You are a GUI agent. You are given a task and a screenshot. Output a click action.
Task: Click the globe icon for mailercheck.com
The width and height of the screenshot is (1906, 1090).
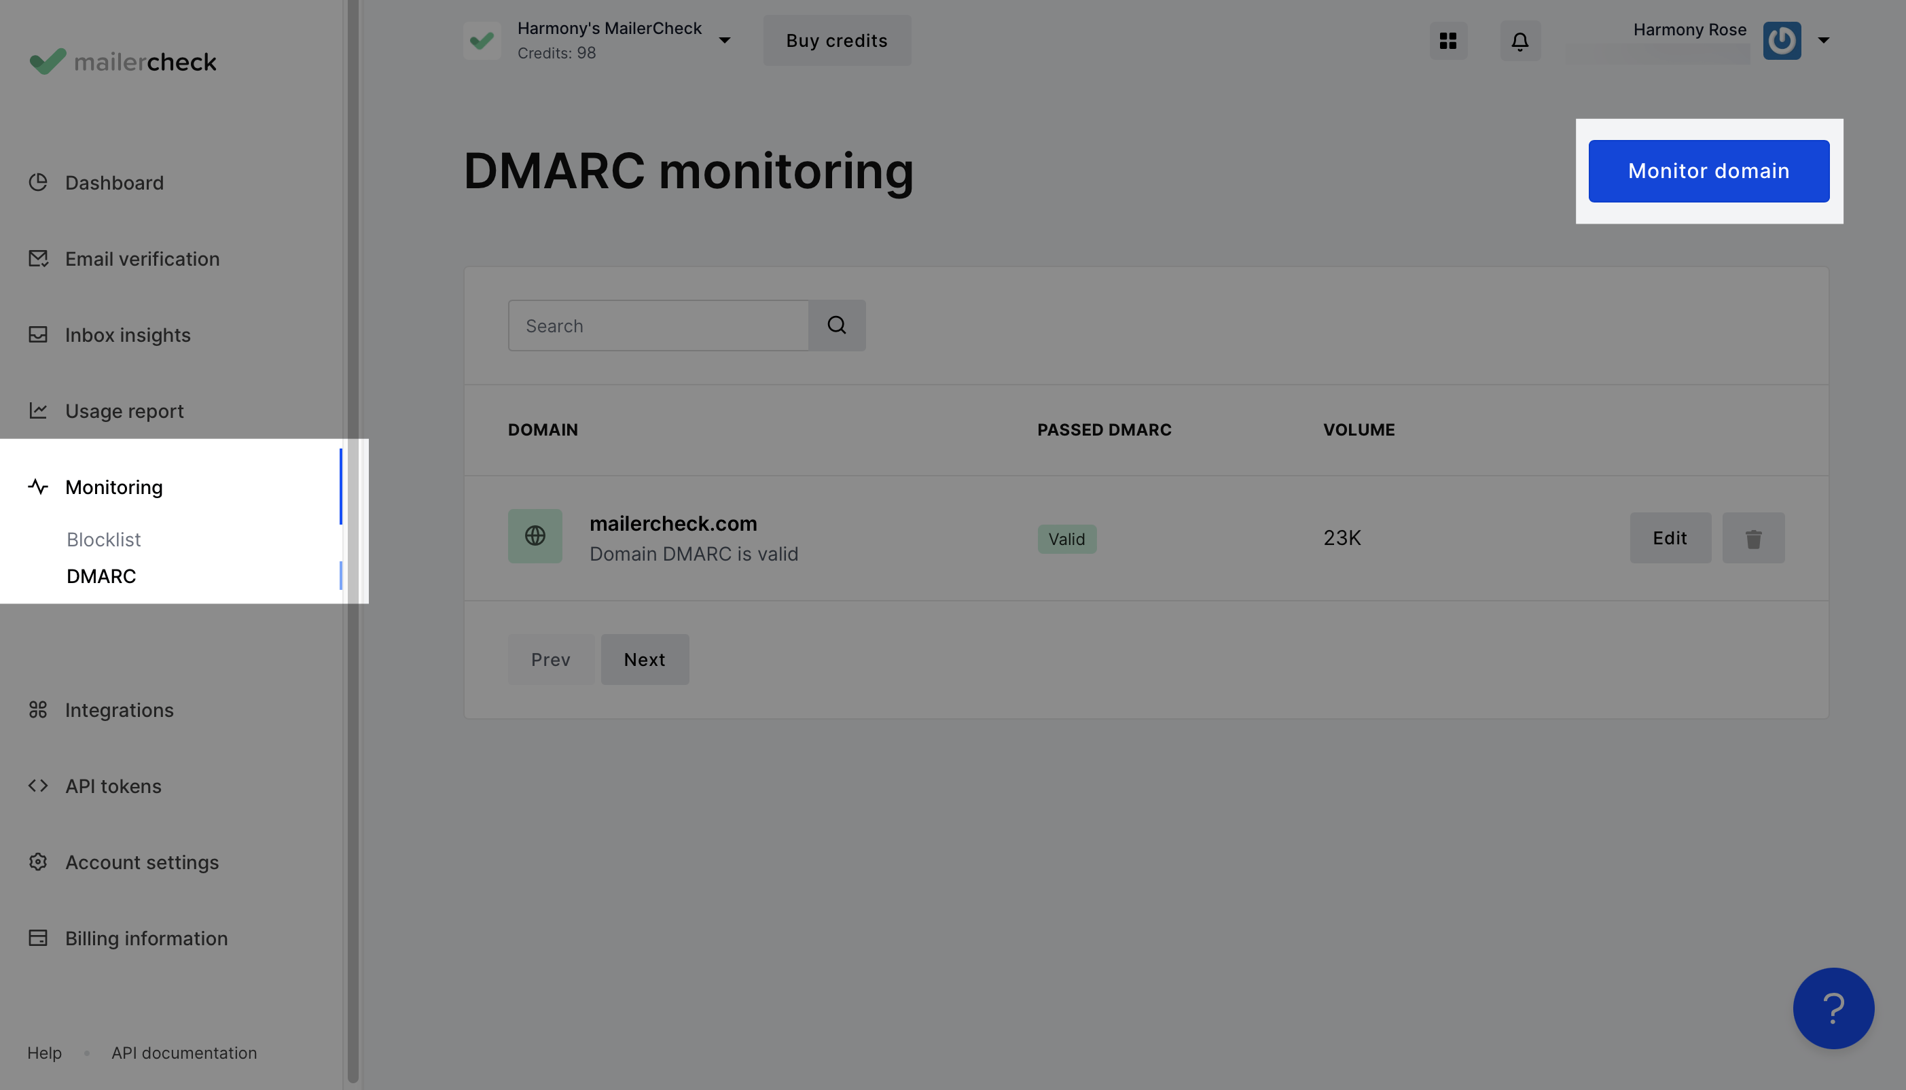pyautogui.click(x=535, y=536)
